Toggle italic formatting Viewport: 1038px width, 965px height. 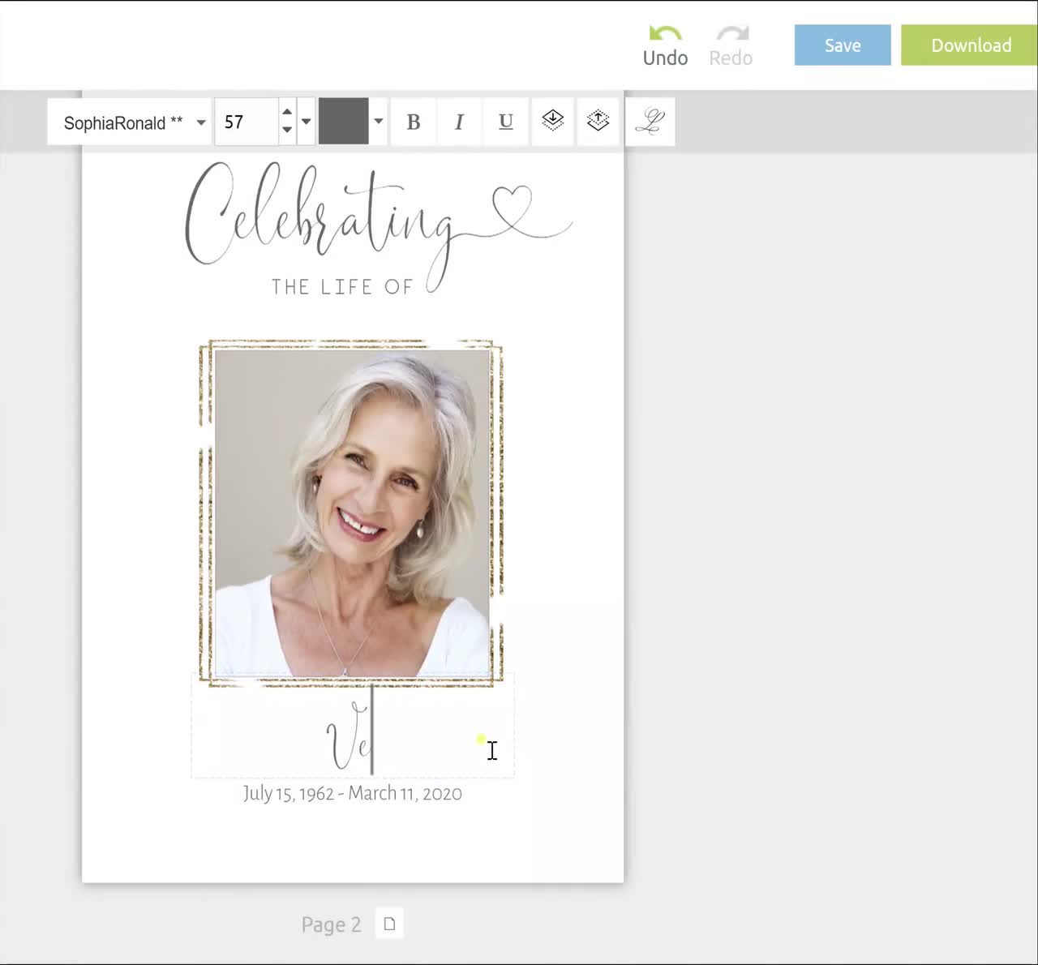pos(459,122)
